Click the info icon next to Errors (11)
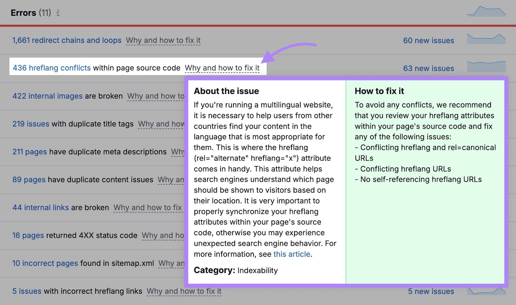Viewport: 516px width, 305px height. (58, 13)
